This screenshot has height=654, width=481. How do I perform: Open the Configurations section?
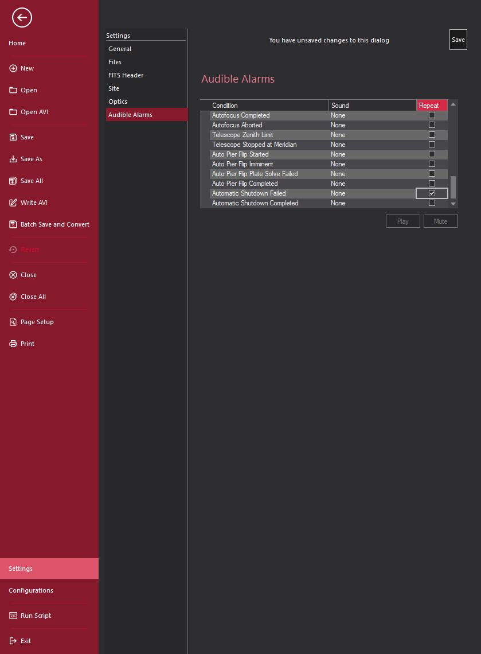click(31, 590)
